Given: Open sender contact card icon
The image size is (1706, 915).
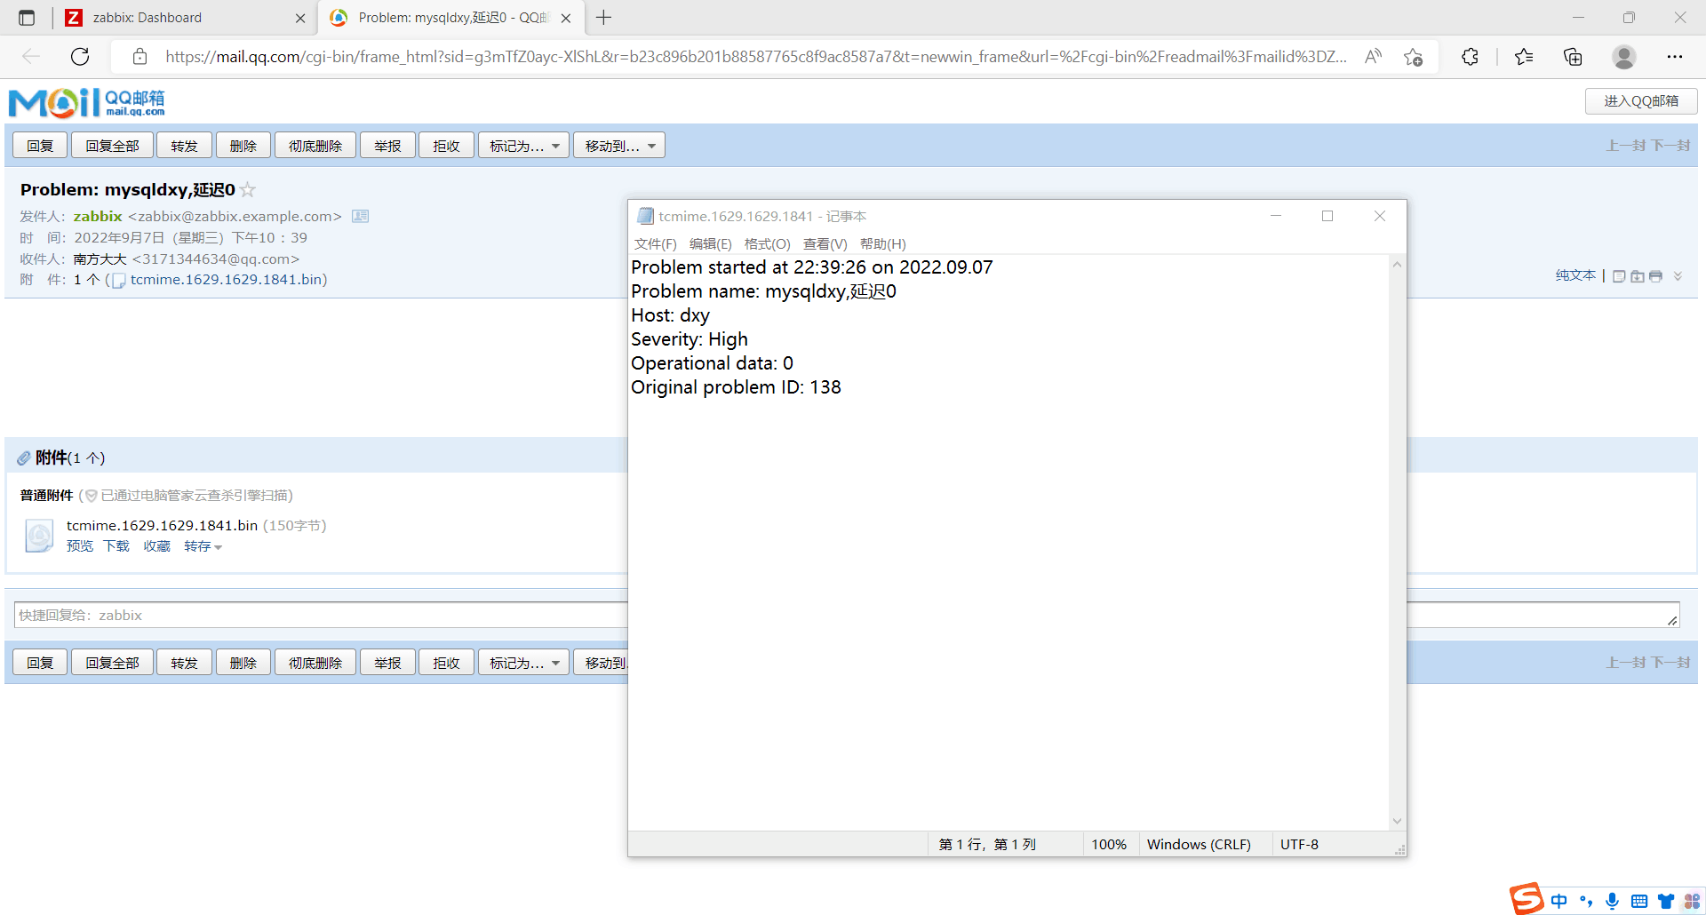Looking at the screenshot, I should 360,216.
